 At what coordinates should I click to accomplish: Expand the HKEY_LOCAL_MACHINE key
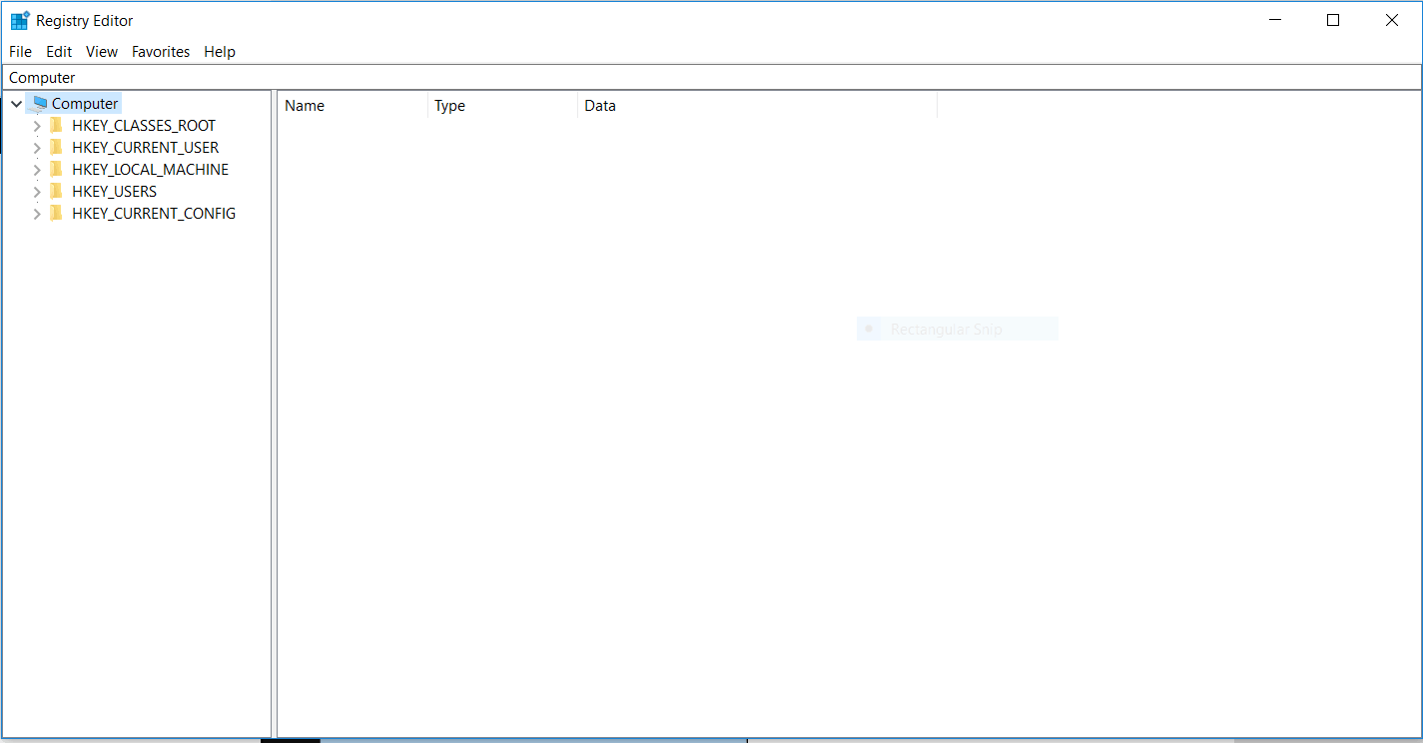tap(37, 170)
